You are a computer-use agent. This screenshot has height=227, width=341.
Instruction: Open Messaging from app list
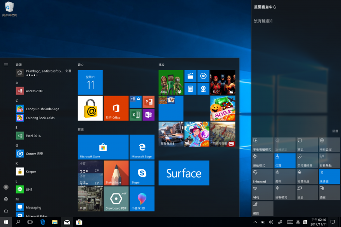(x=44, y=208)
